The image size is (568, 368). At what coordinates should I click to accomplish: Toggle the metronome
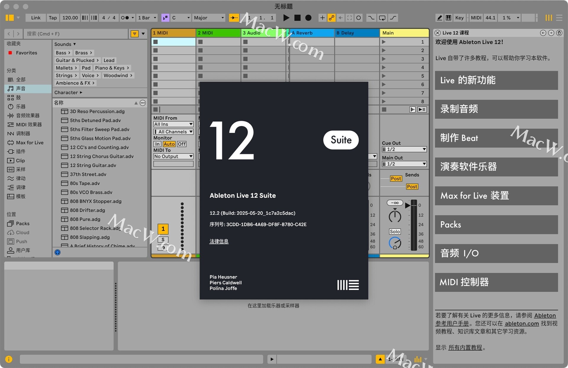tap(125, 18)
